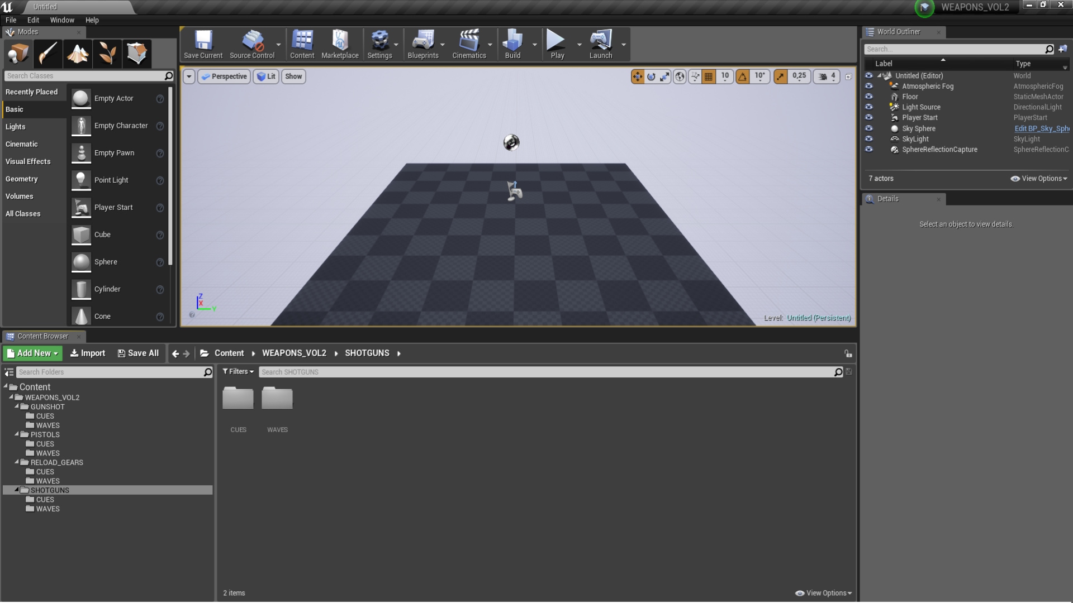Toggle visibility of the Light Source actor
1073x603 pixels.
click(868, 107)
